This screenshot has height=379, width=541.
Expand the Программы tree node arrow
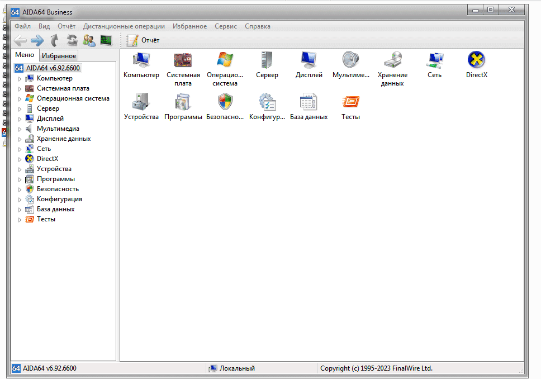click(x=20, y=179)
